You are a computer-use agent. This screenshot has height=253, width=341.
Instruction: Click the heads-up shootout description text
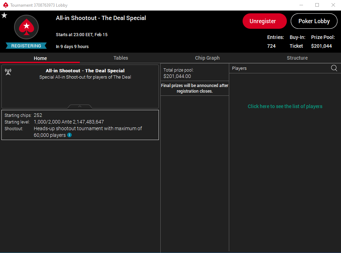pyautogui.click(x=88, y=132)
